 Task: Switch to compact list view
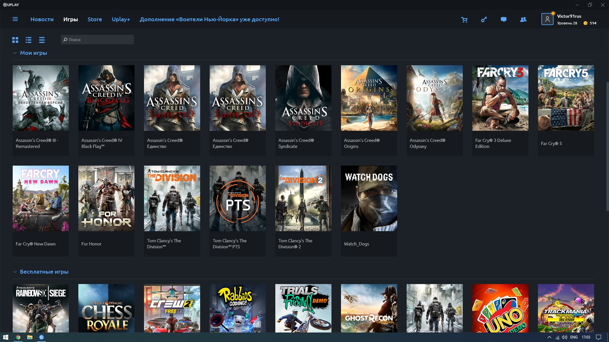42,40
